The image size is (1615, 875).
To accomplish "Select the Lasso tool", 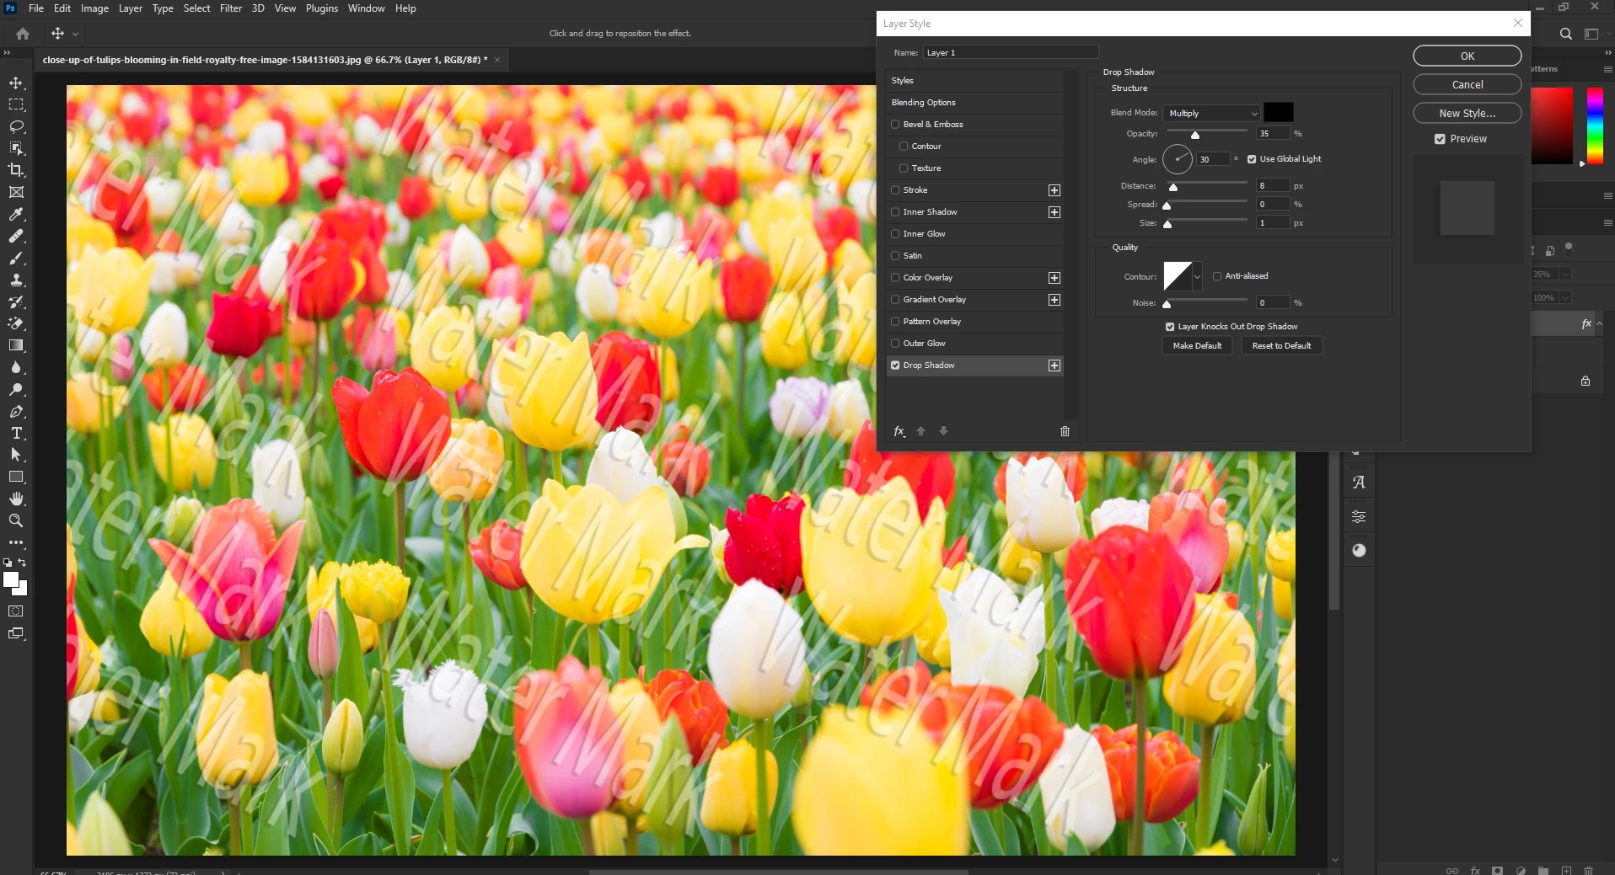I will 16,126.
